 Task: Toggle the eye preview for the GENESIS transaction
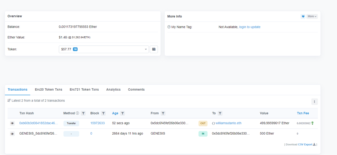(12, 134)
